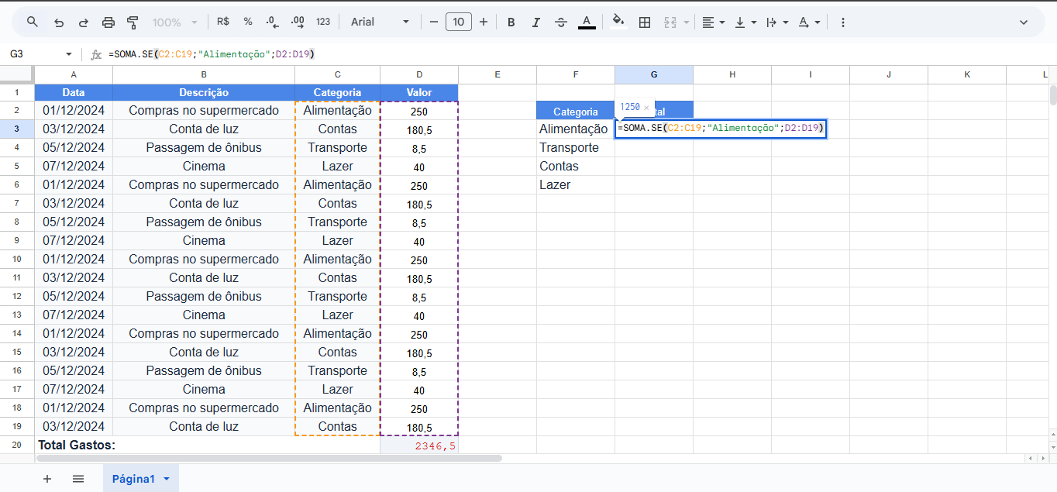Increase font size with plus button
1057x492 pixels.
pyautogui.click(x=484, y=22)
